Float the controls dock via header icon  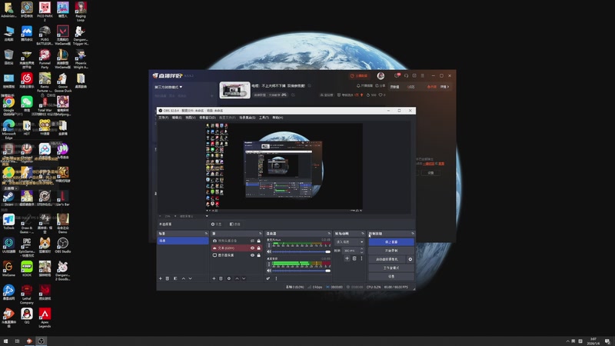click(412, 234)
